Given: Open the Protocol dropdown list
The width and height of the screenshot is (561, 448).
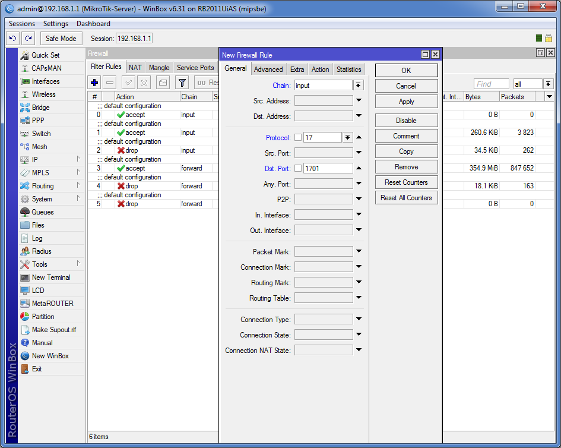Looking at the screenshot, I should [x=347, y=137].
